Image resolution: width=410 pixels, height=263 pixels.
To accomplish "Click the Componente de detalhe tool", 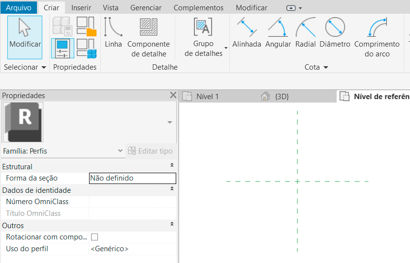I will (148, 37).
